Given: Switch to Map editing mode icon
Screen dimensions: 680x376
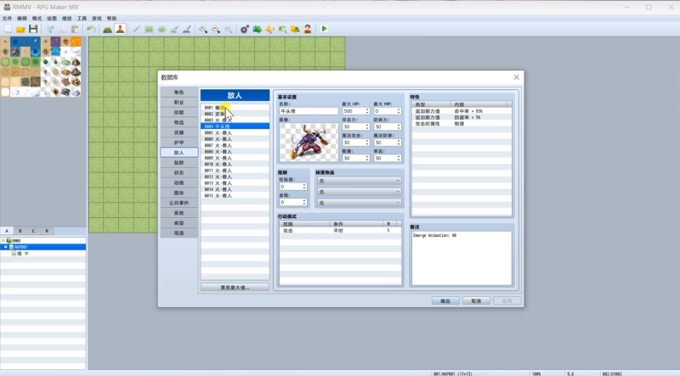Looking at the screenshot, I should (107, 29).
